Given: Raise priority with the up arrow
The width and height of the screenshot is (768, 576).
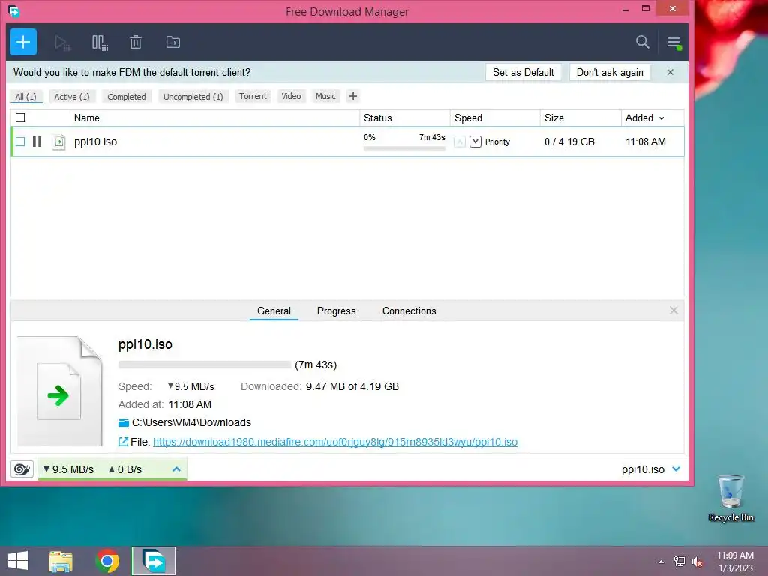Looking at the screenshot, I should [460, 142].
